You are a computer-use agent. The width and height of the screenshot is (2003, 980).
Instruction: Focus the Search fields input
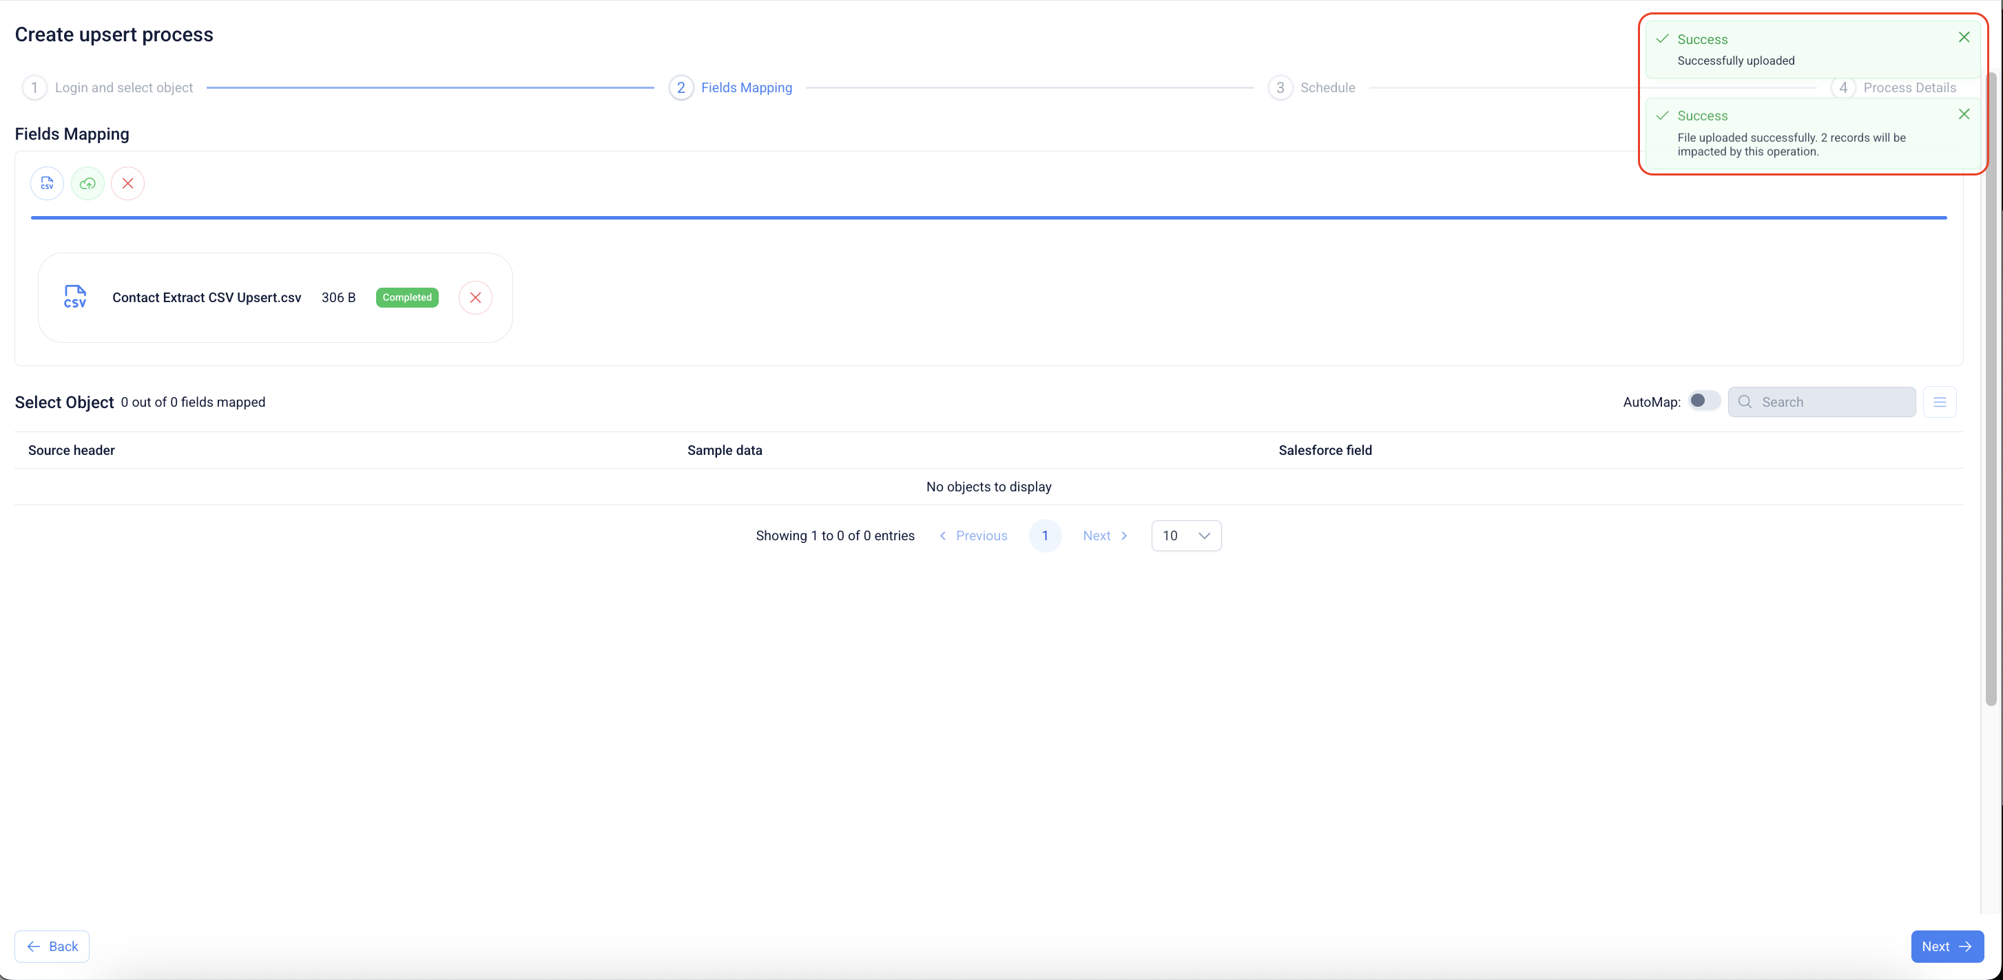(x=1831, y=402)
